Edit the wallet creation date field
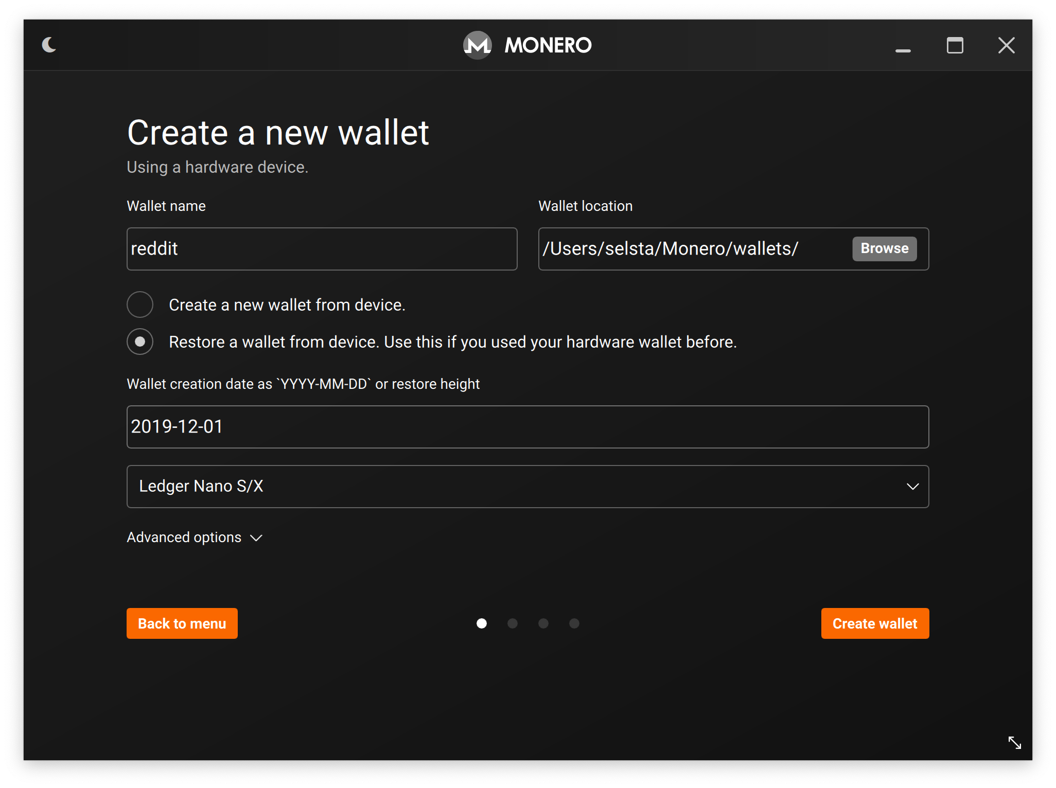The width and height of the screenshot is (1056, 788). (529, 426)
